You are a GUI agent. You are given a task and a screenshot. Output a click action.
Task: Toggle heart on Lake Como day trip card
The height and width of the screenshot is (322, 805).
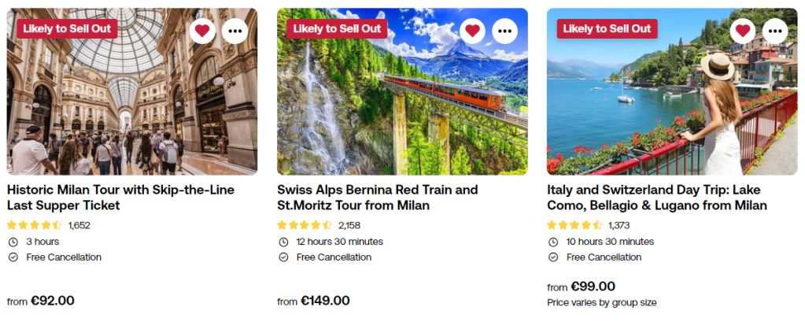click(742, 31)
